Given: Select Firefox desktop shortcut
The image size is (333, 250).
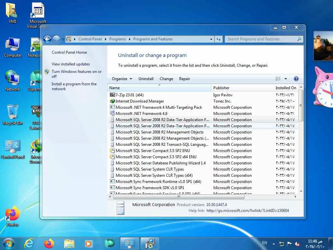Looking at the screenshot, I should tap(12, 216).
